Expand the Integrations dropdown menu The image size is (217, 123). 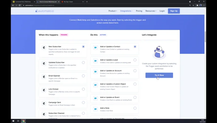point(126,11)
